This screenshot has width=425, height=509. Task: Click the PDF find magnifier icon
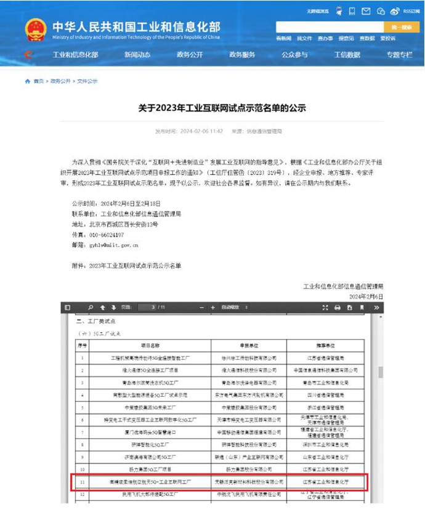pos(91,307)
